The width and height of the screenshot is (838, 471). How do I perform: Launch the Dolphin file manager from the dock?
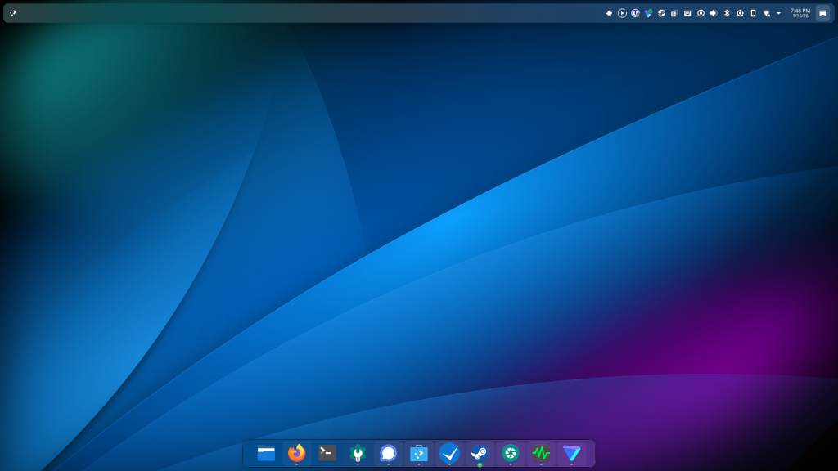click(x=266, y=453)
